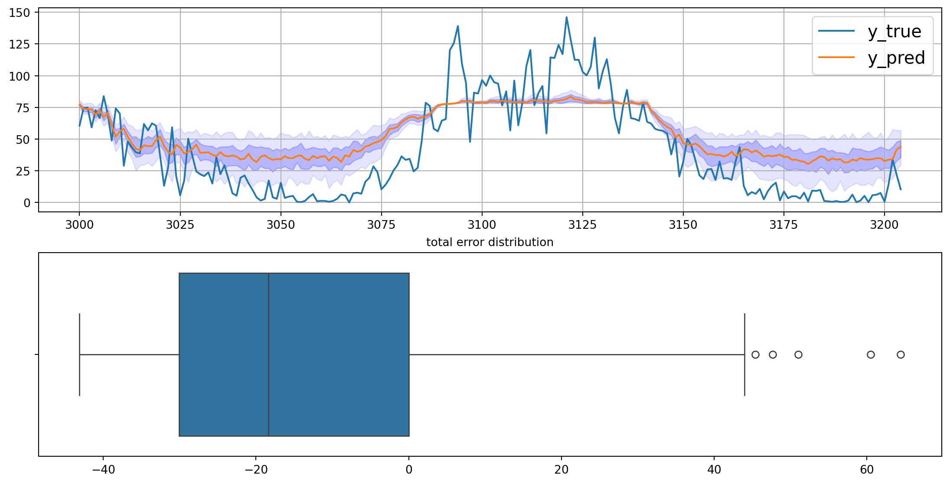The image size is (950, 484).
Task: Click the orange y_pred legend line sample
Action: (x=836, y=57)
